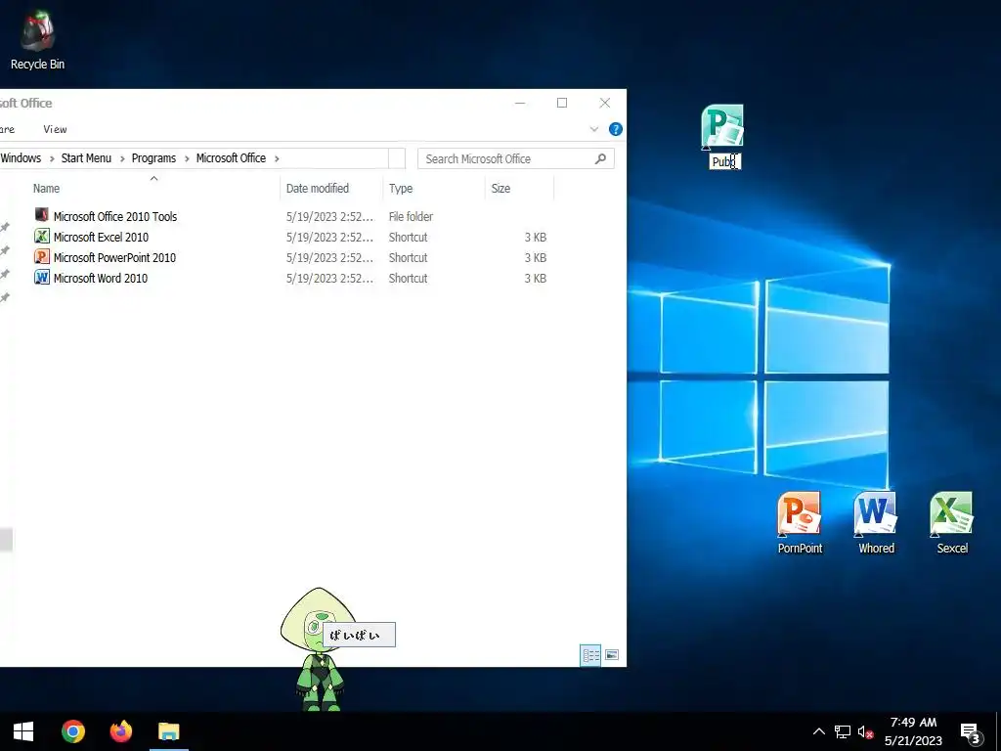The height and width of the screenshot is (751, 1001).
Task: Click File Explorer taskbar button
Action: (x=169, y=731)
